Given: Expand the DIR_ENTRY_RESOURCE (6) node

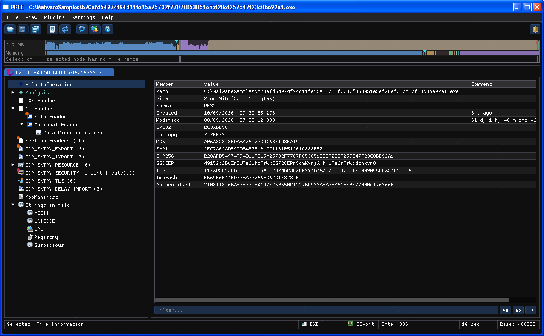Looking at the screenshot, I should [x=13, y=165].
